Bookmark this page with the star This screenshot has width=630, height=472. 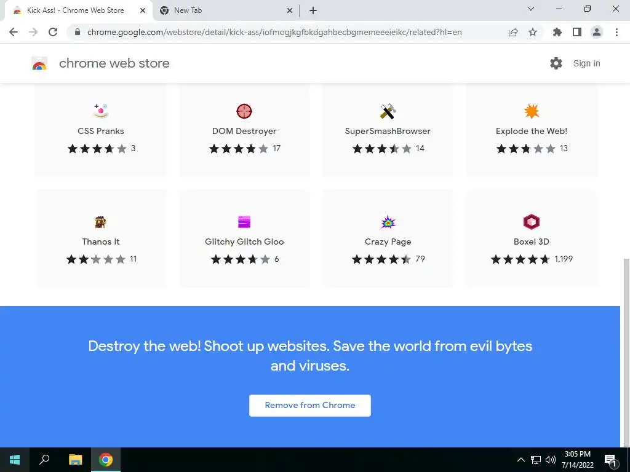point(533,32)
